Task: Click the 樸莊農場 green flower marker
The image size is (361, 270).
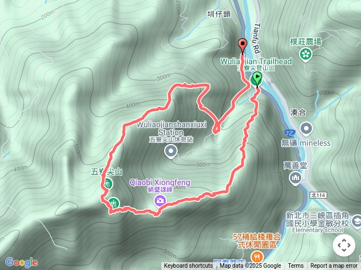Action: [x=306, y=55]
